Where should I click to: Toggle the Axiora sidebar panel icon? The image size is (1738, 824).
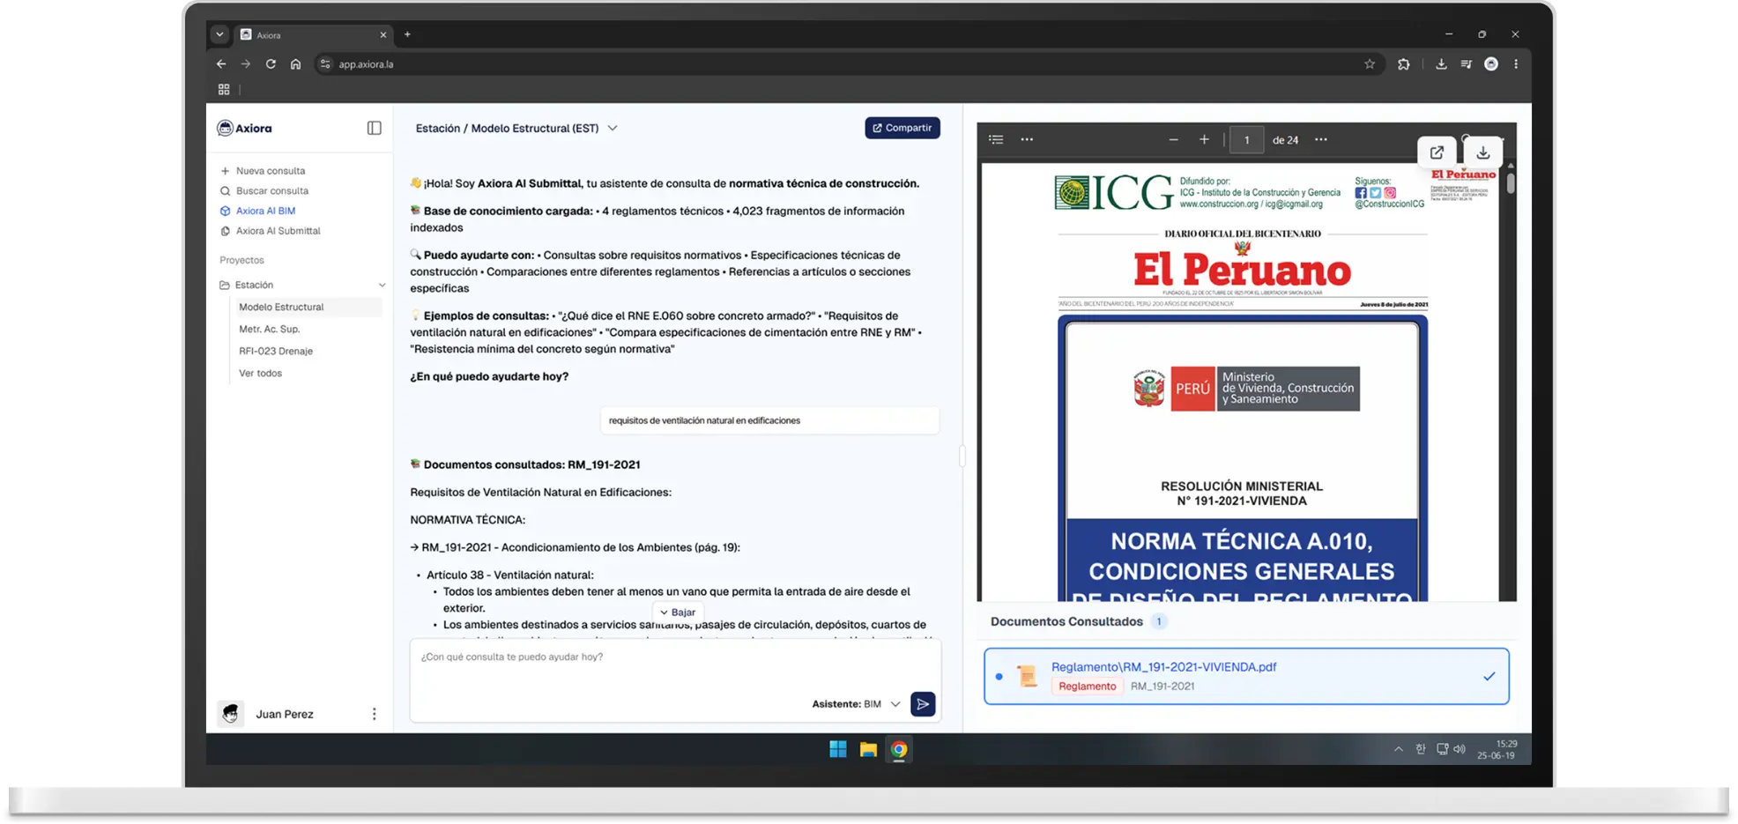(374, 129)
